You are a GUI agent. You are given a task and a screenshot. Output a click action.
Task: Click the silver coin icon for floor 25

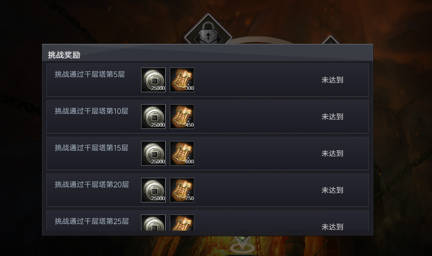(153, 223)
